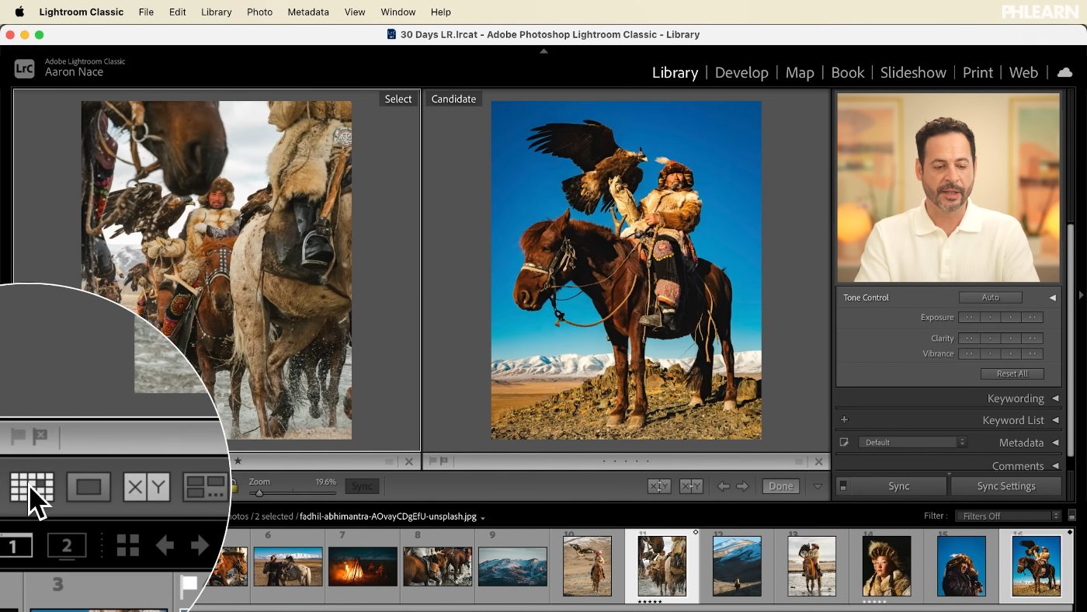Image resolution: width=1087 pixels, height=612 pixels.
Task: Click the Auto tone button
Action: pyautogui.click(x=991, y=297)
